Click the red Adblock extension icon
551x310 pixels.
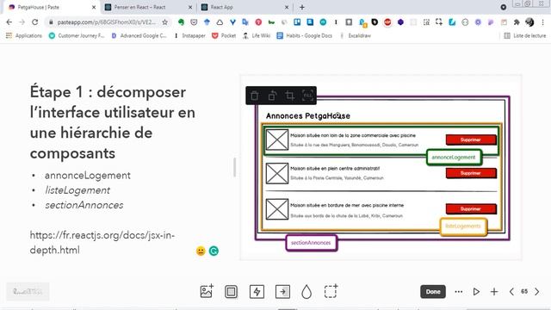pyautogui.click(x=387, y=22)
